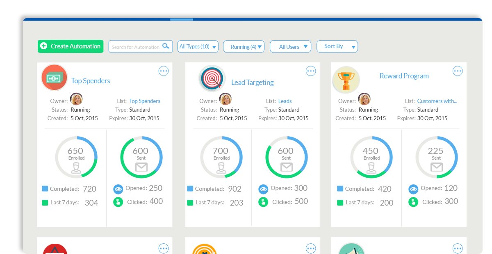
Task: Click the hand icon beside Clicked: 300
Action: point(413,202)
